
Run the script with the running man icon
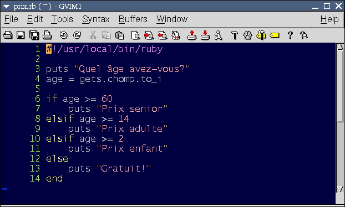[218, 35]
